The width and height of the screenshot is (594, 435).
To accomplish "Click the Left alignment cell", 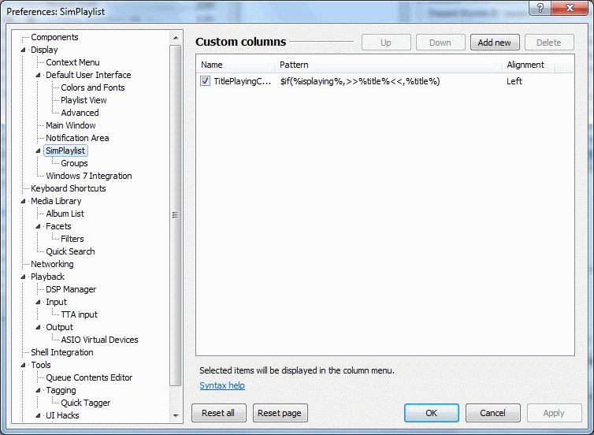I will pyautogui.click(x=514, y=81).
